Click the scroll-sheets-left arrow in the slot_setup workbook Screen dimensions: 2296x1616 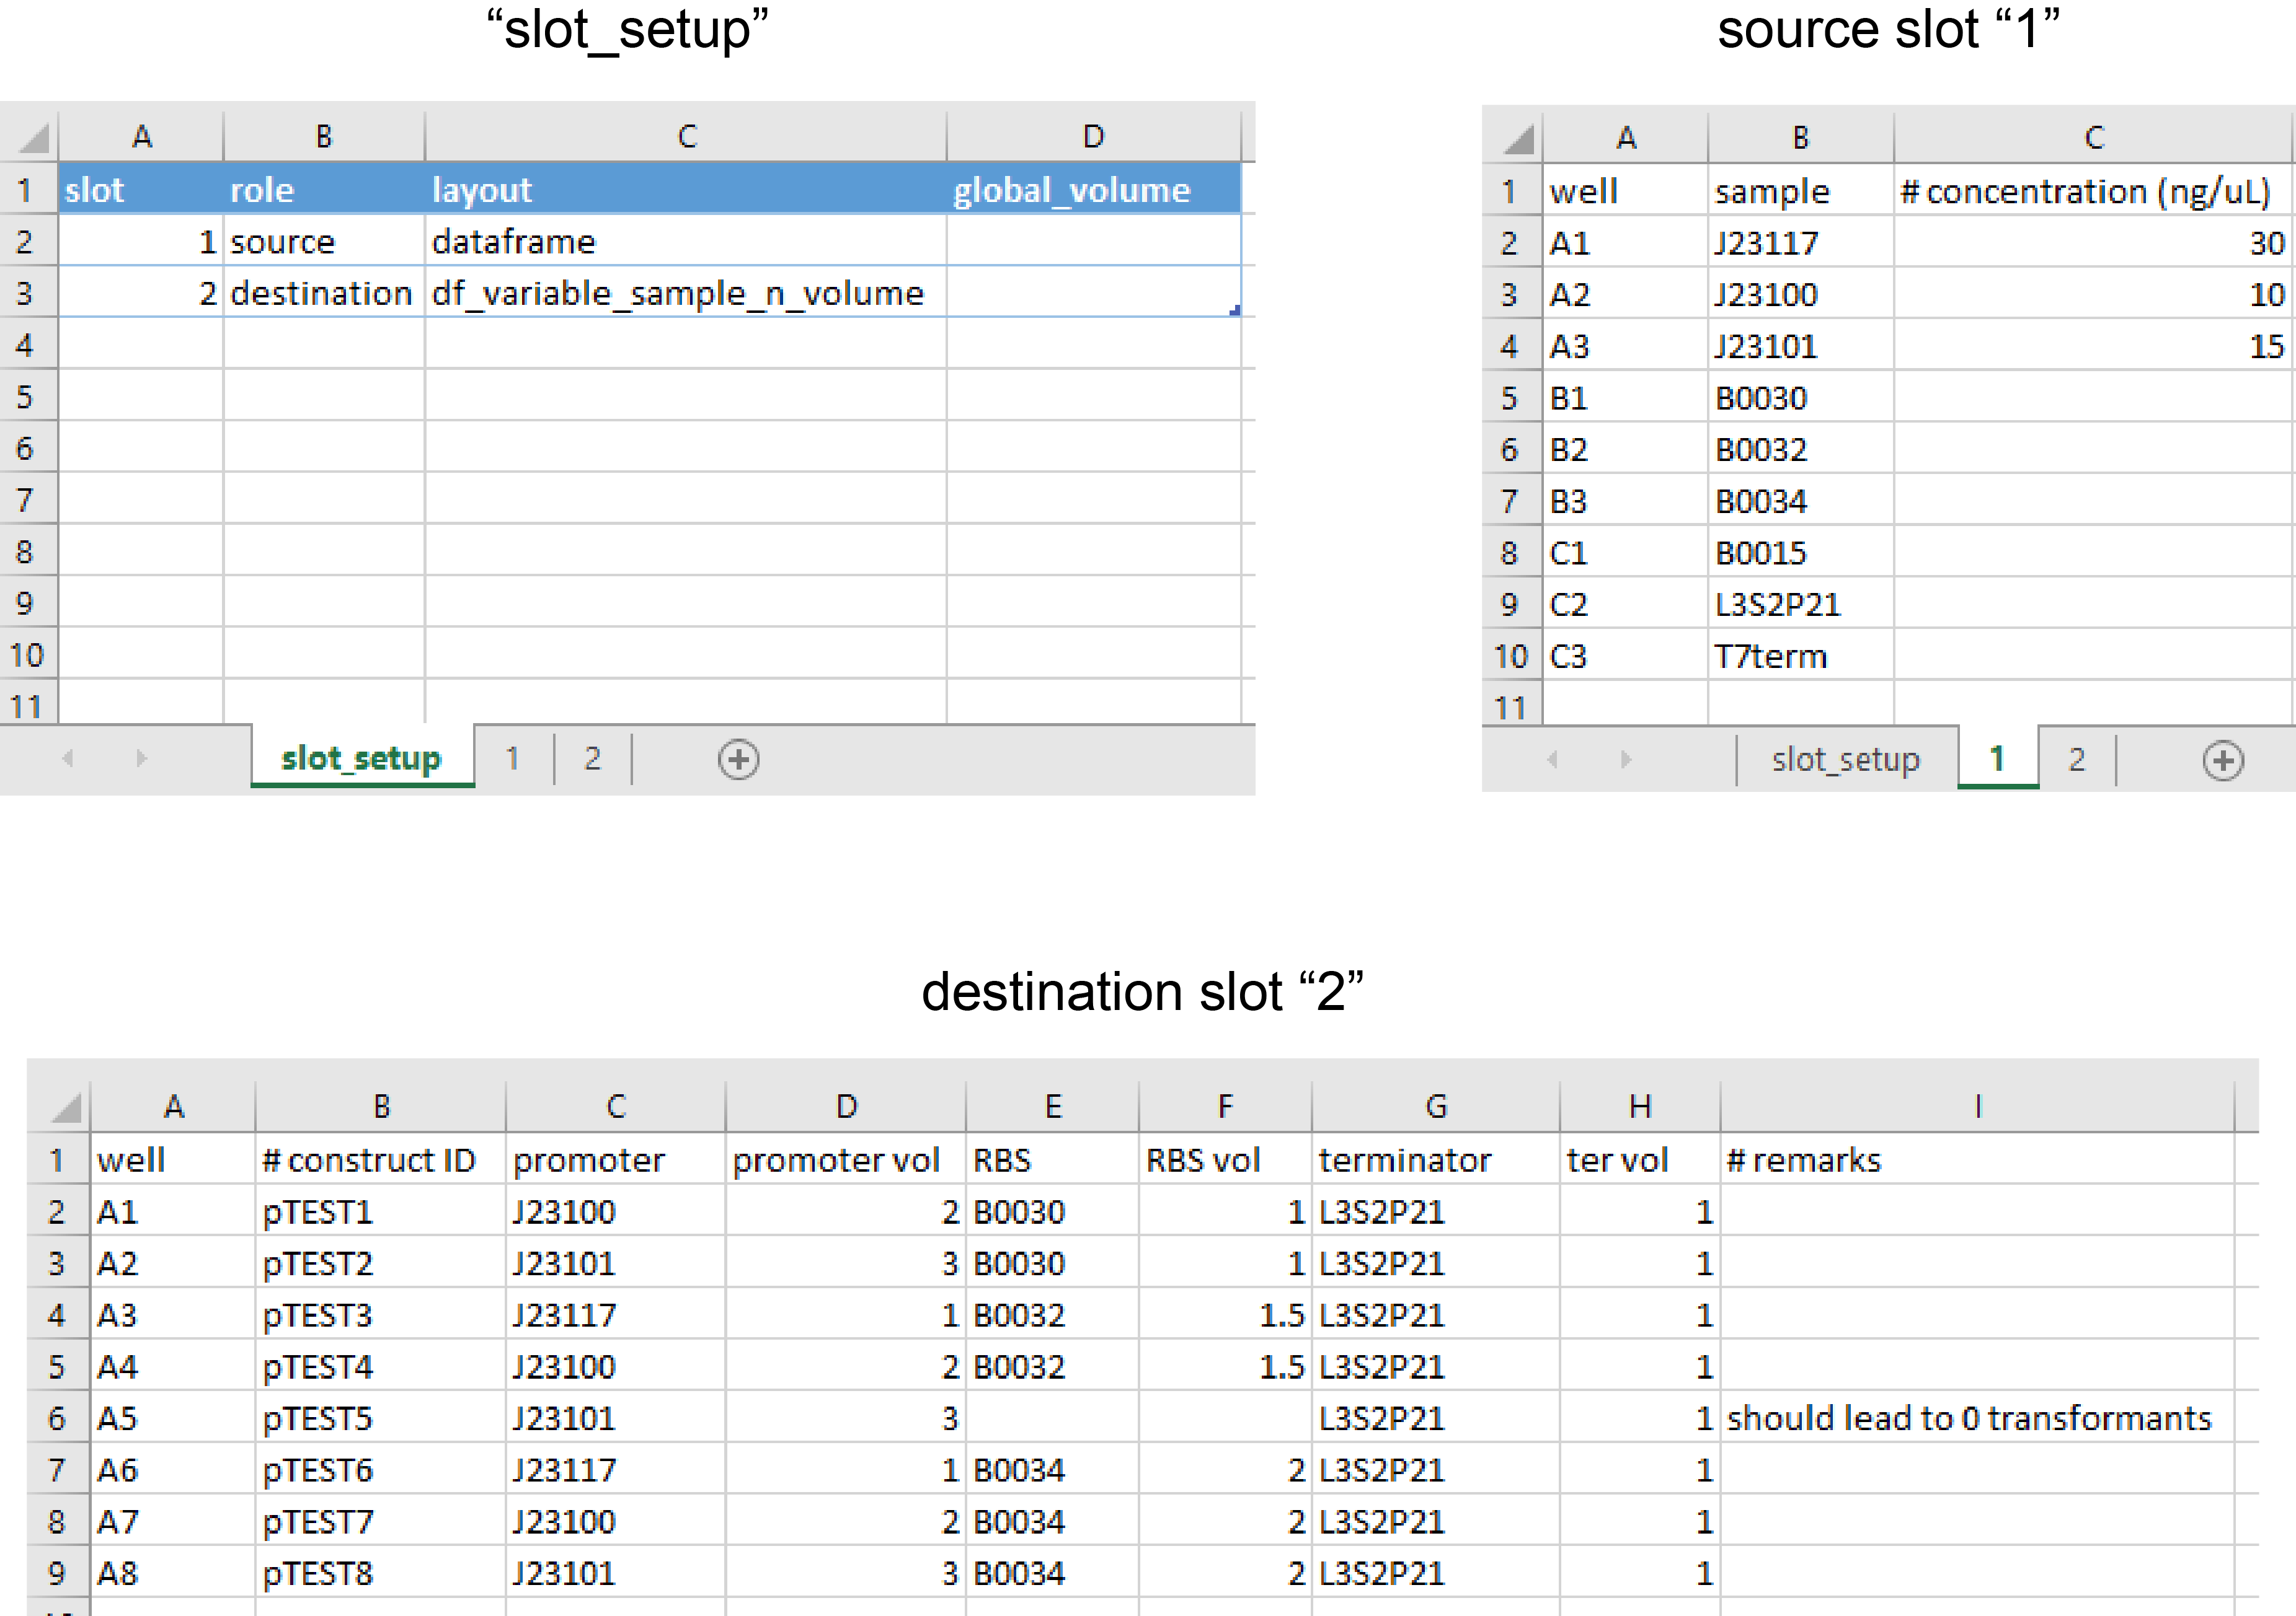pyautogui.click(x=68, y=758)
